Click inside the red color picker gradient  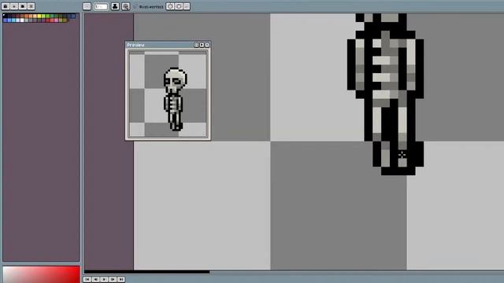41,274
